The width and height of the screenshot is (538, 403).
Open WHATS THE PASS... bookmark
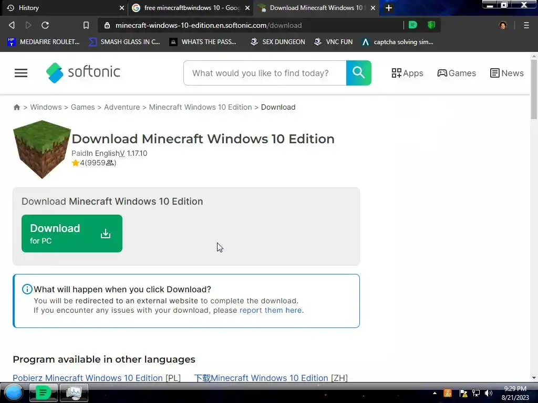pyautogui.click(x=203, y=42)
